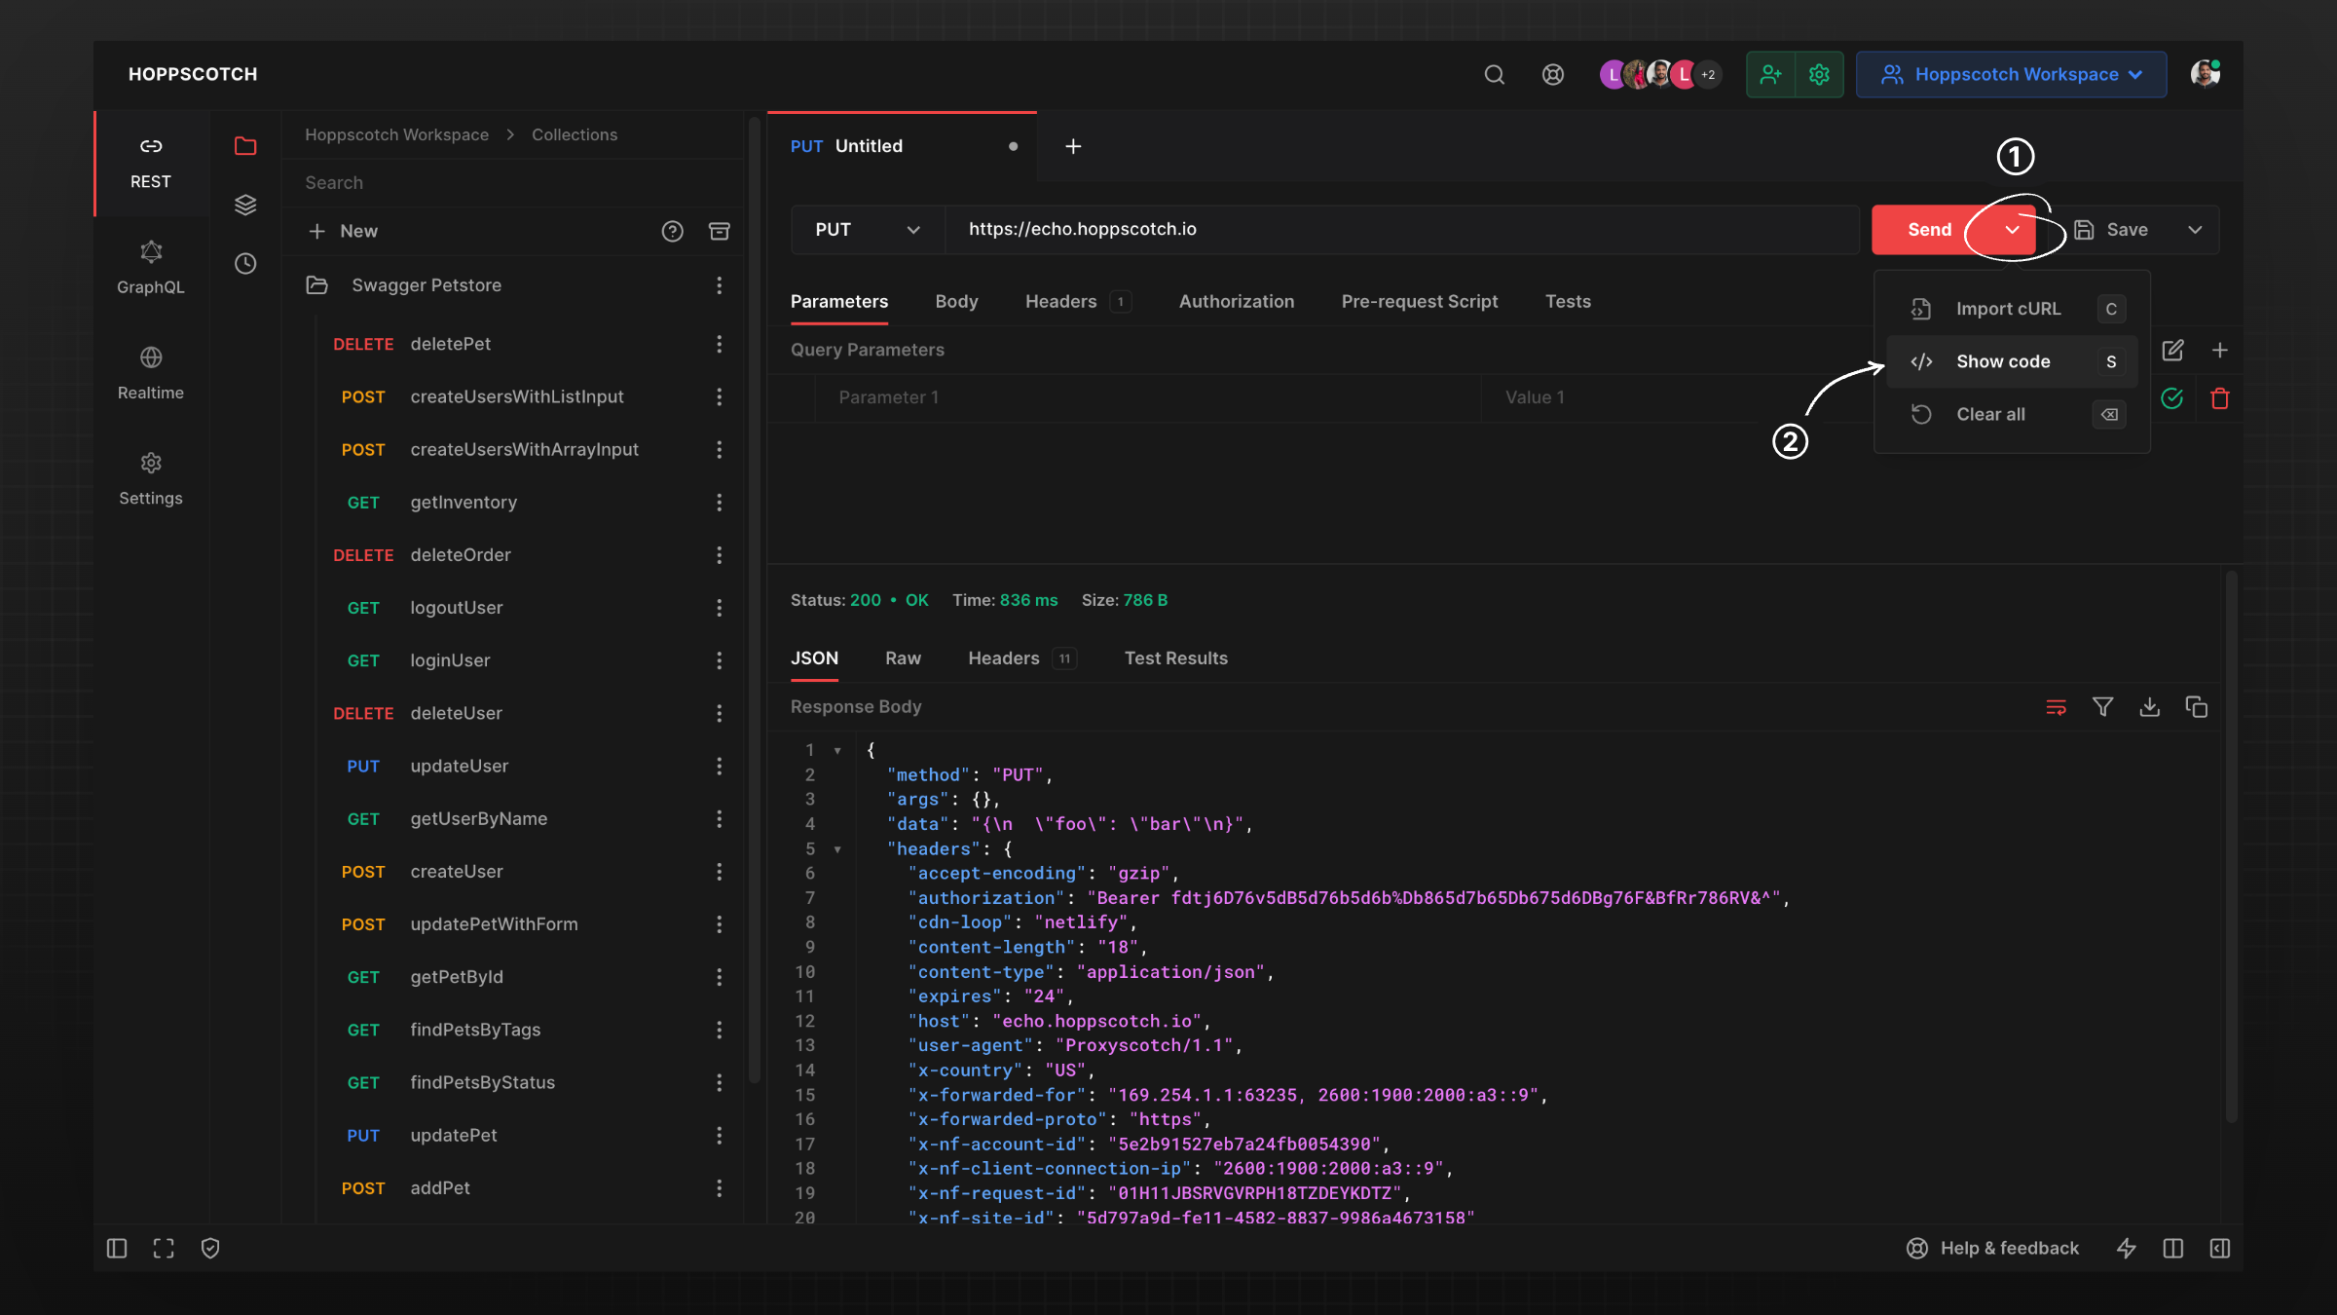Viewport: 2337px width, 1315px height.
Task: Open the PUT method dropdown
Action: [867, 229]
